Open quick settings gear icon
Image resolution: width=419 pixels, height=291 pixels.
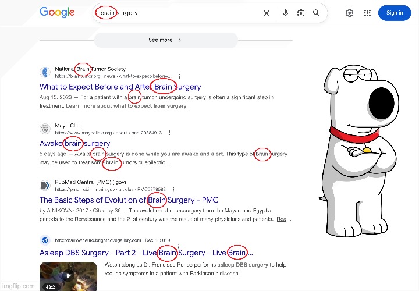pos(350,13)
